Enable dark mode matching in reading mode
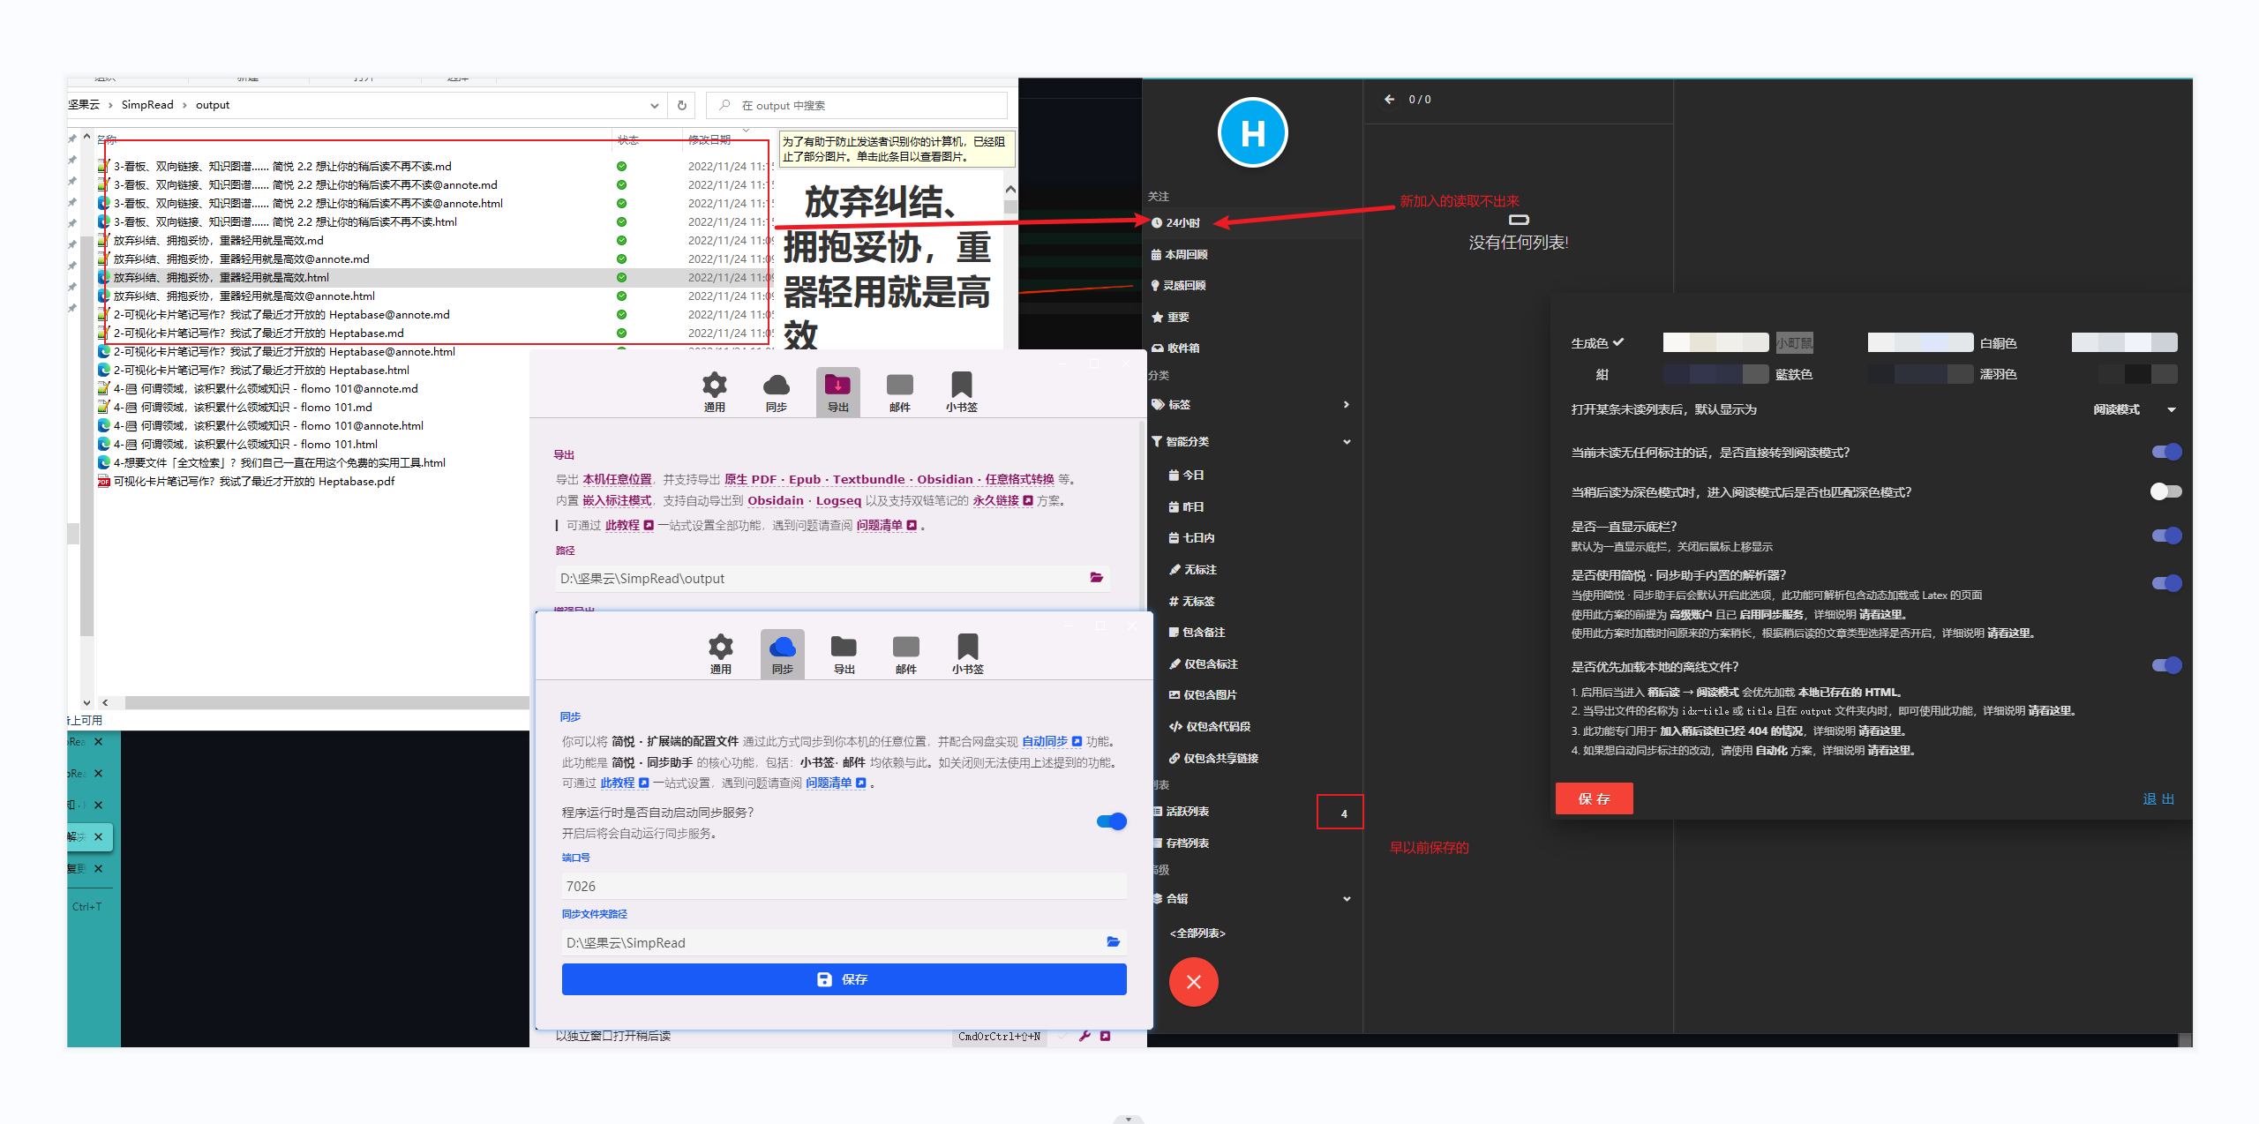 [2165, 491]
